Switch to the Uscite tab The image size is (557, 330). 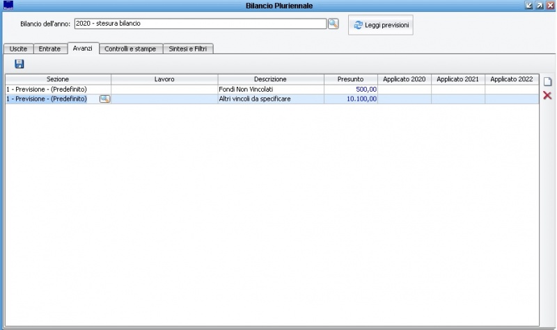point(19,49)
